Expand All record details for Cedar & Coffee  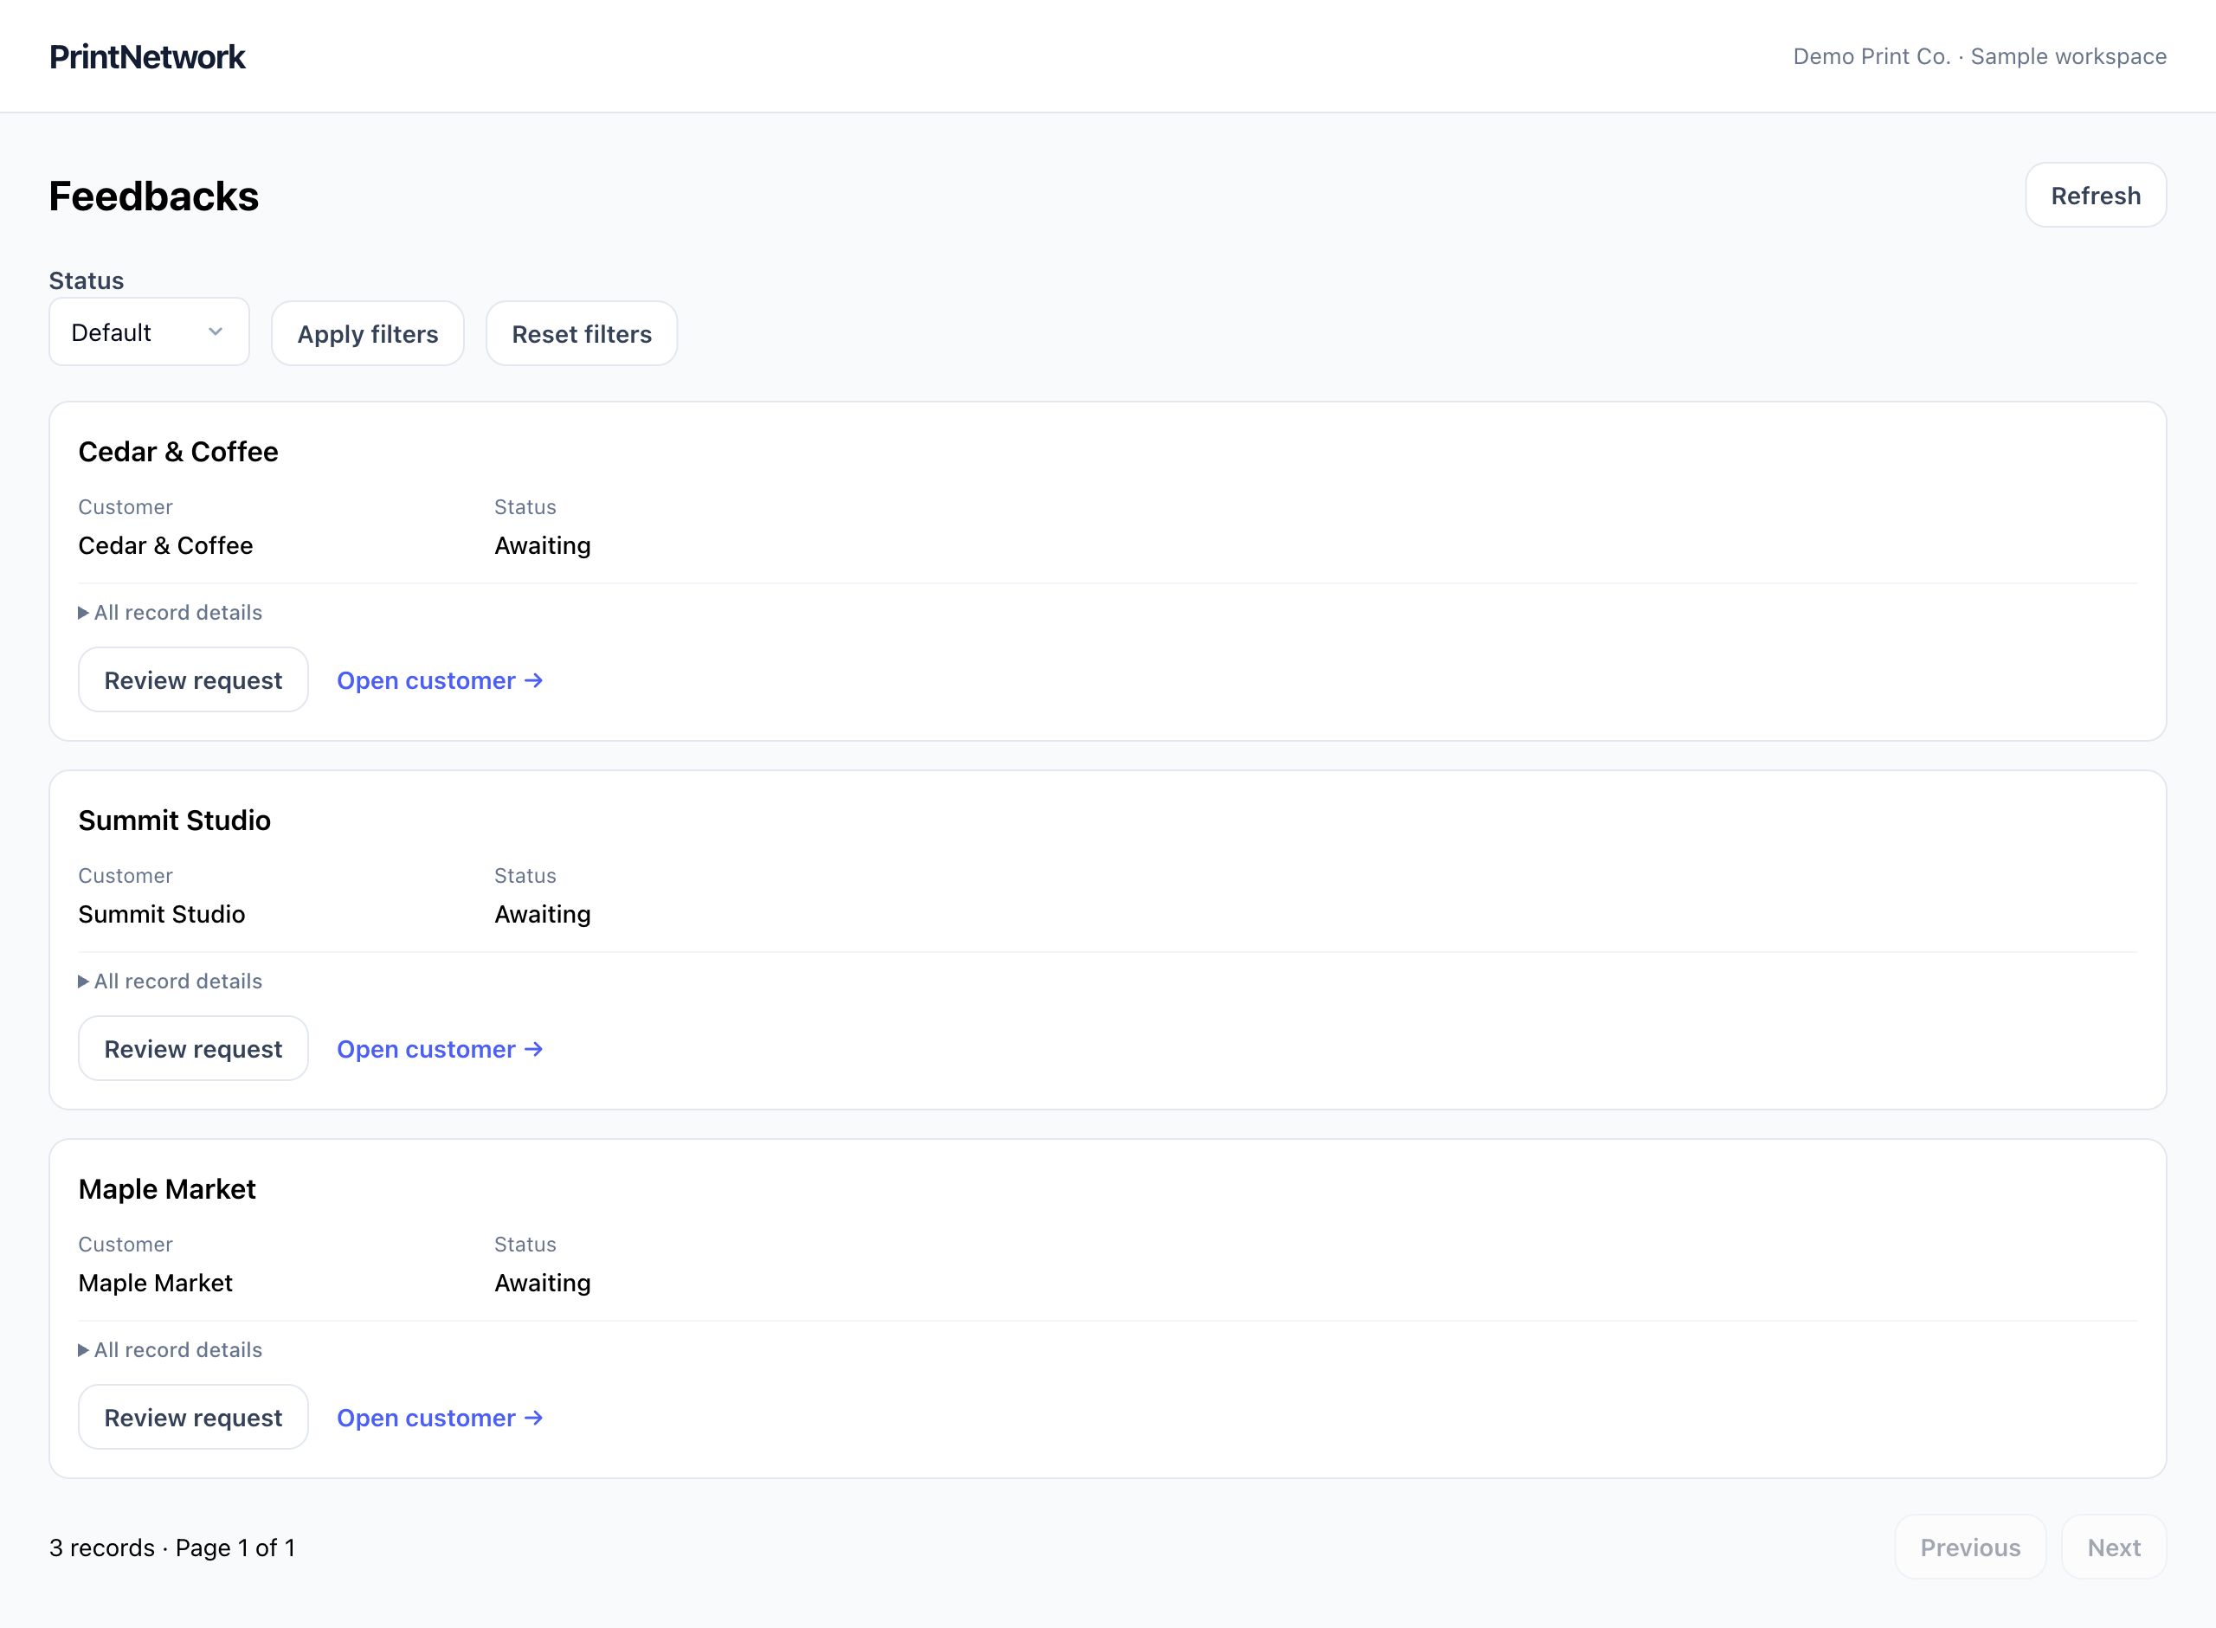click(x=171, y=612)
